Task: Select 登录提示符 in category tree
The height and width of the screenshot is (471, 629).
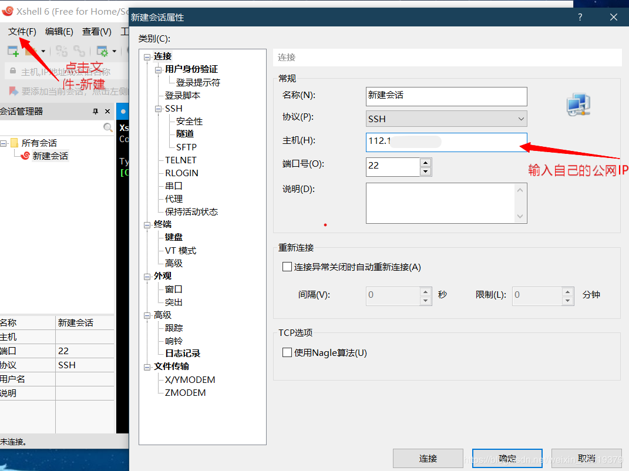Action: click(198, 83)
